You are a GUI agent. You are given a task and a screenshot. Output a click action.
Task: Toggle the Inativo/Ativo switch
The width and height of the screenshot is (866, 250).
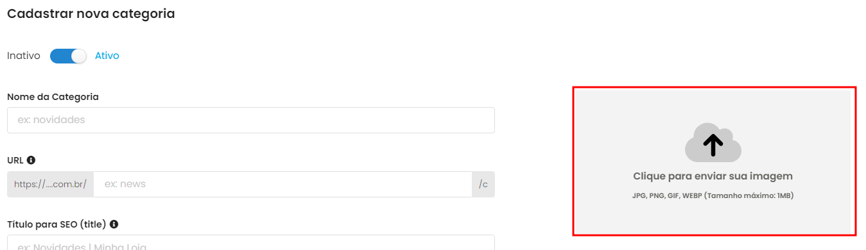(x=68, y=56)
